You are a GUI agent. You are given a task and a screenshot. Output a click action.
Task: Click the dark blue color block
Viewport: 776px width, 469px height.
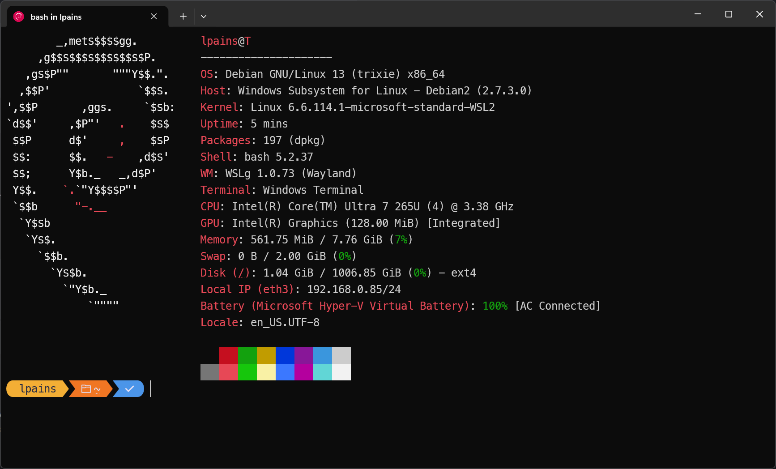285,355
